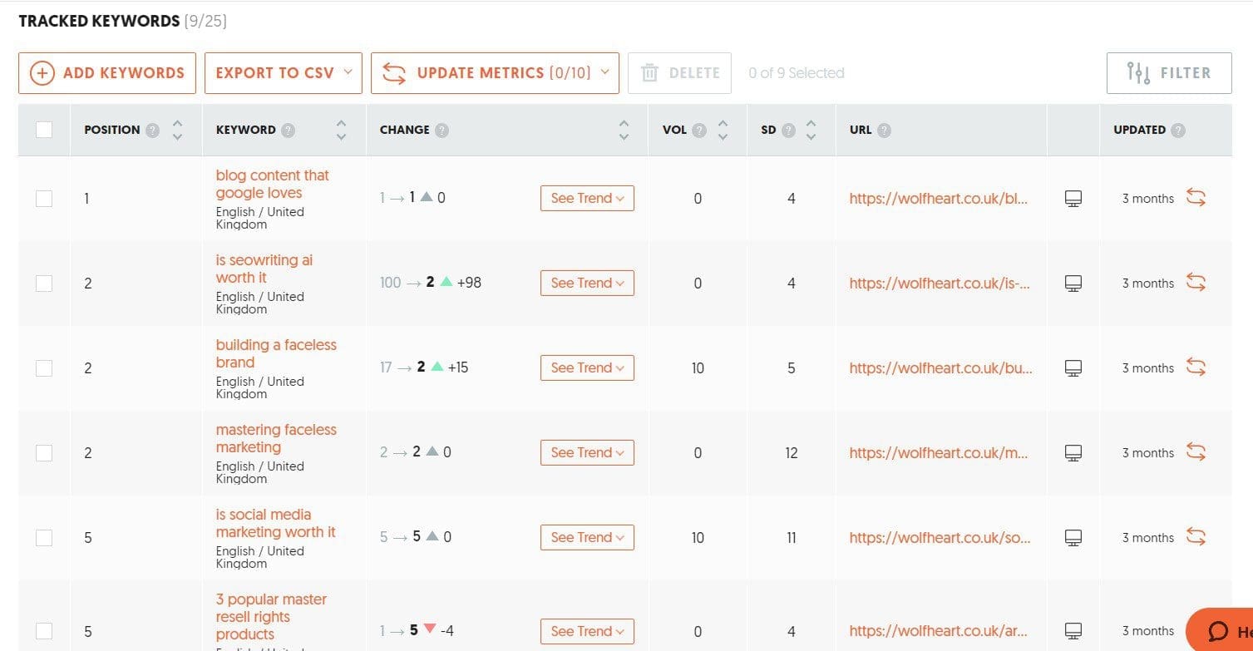Viewport: 1253px width, 651px height.
Task: Open keyword link is seowriting ai worth it
Action: coord(264,269)
